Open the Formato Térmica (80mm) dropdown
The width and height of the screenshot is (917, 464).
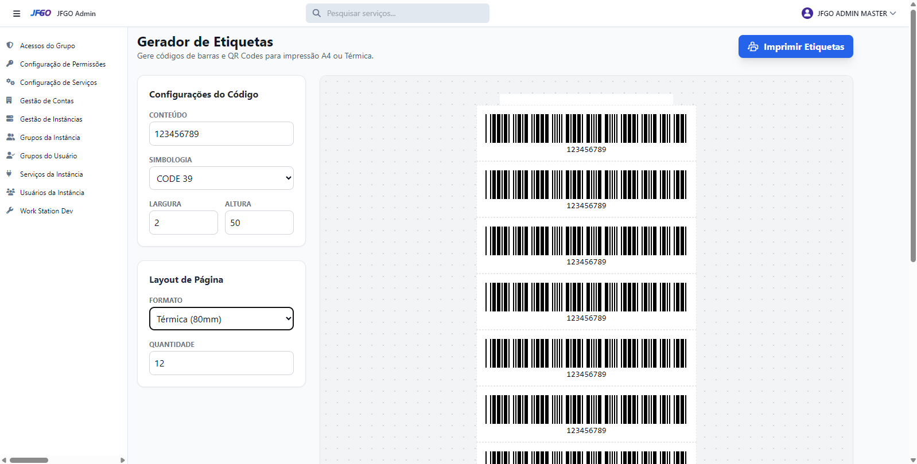(x=221, y=319)
